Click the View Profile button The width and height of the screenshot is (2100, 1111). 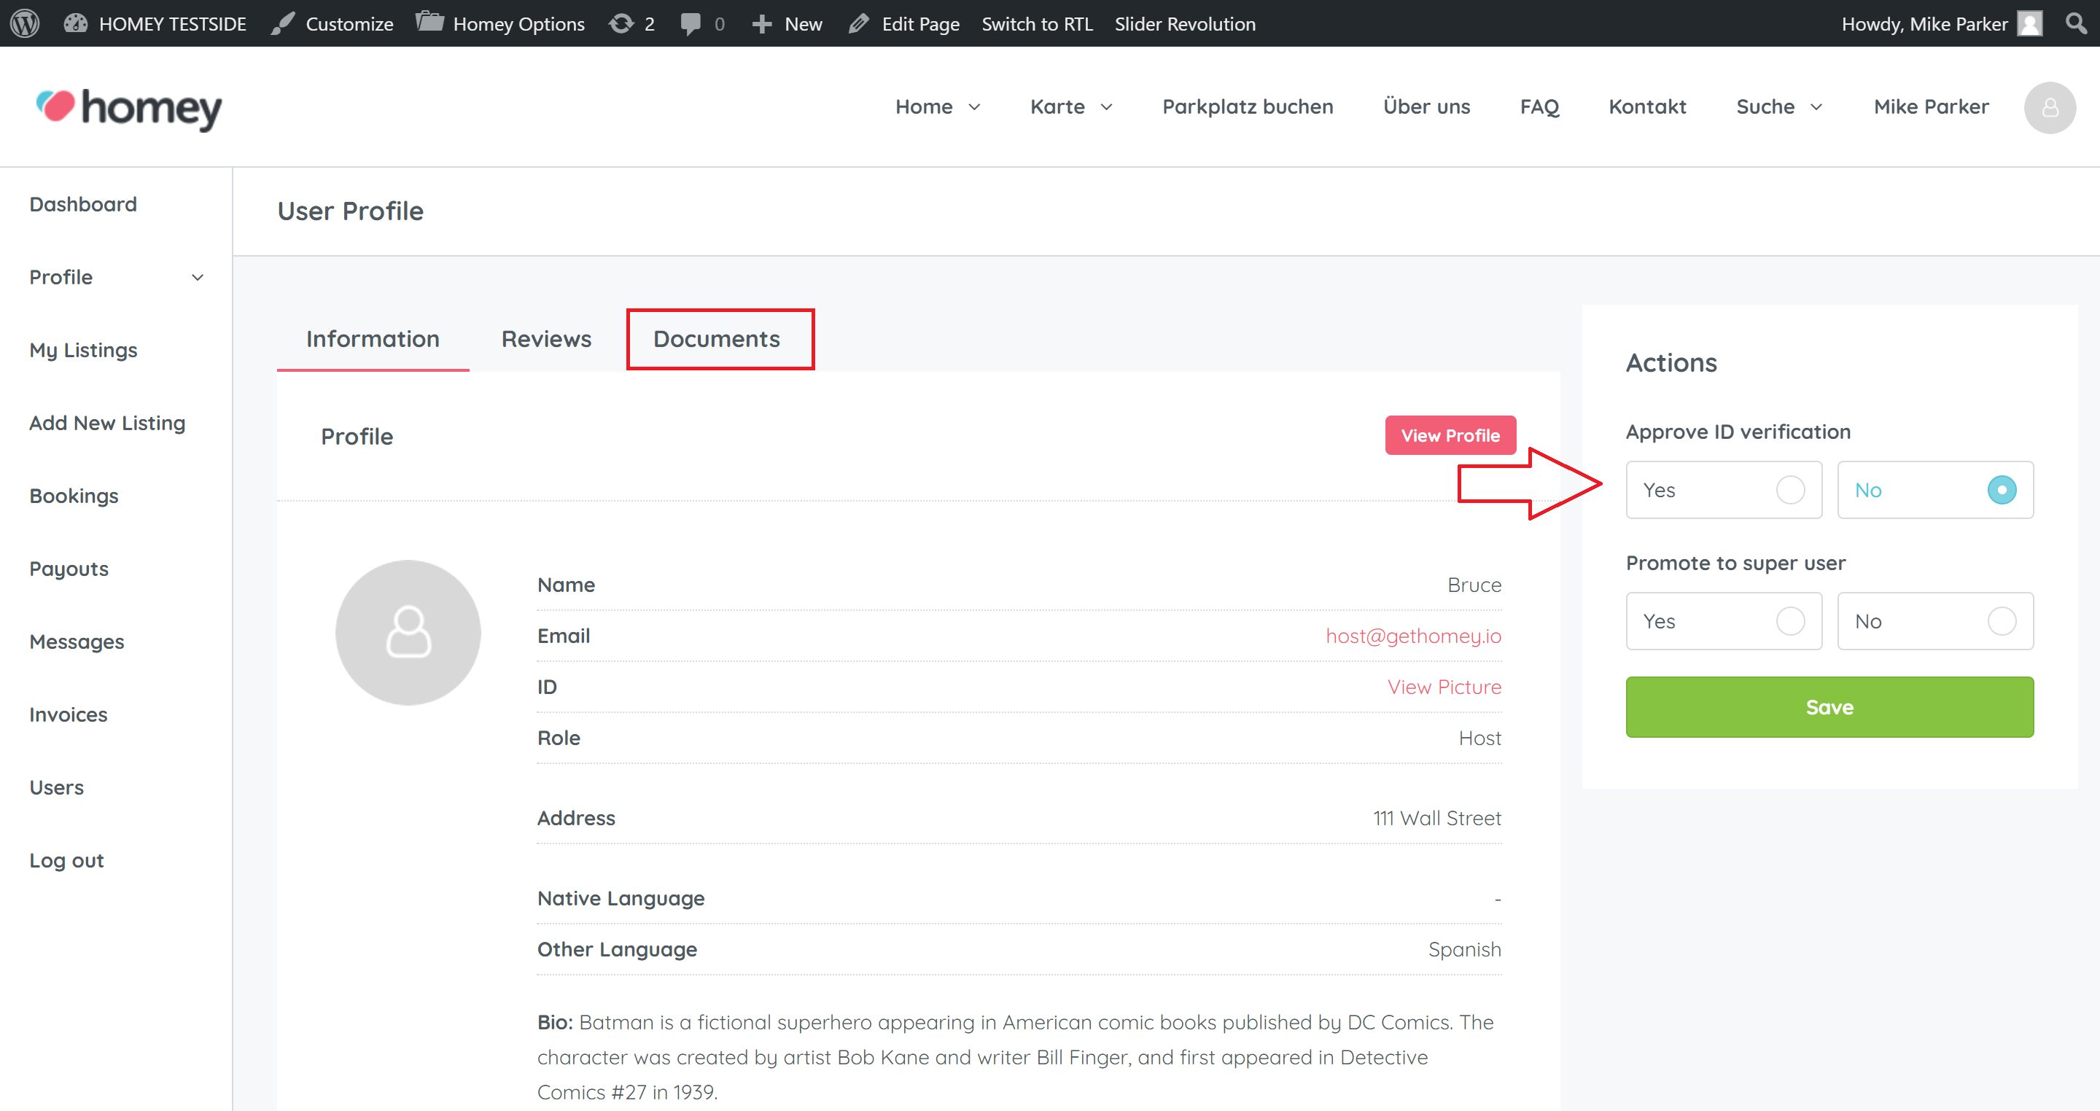pos(1450,435)
